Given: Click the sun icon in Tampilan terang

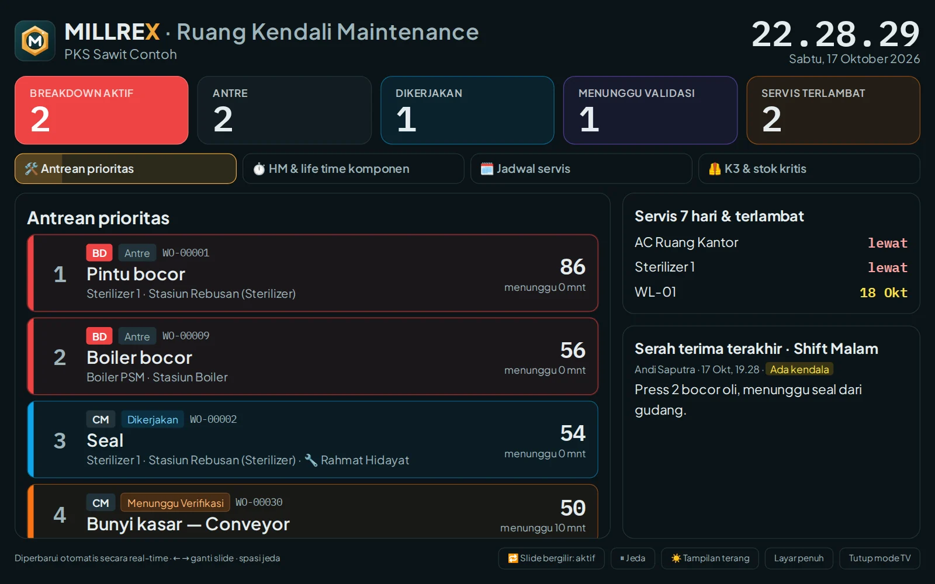Looking at the screenshot, I should pyautogui.click(x=676, y=558).
